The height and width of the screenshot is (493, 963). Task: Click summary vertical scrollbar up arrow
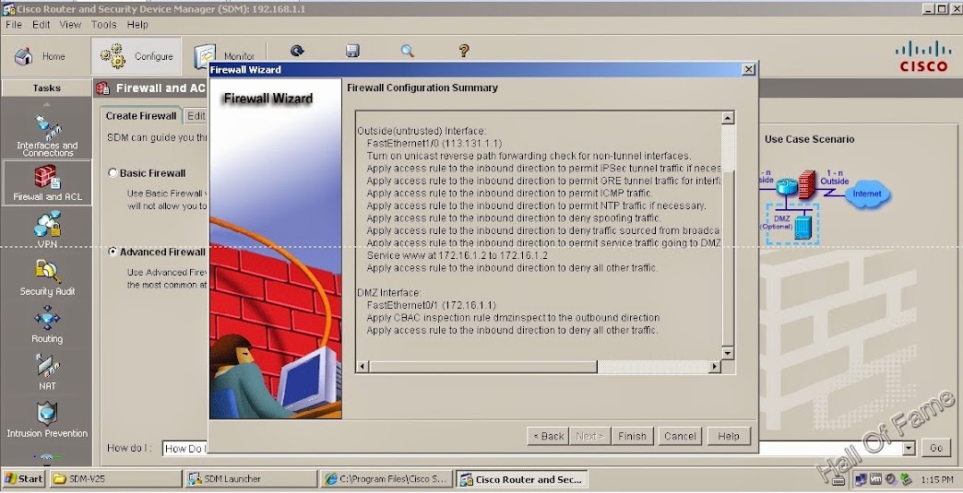pos(728,118)
